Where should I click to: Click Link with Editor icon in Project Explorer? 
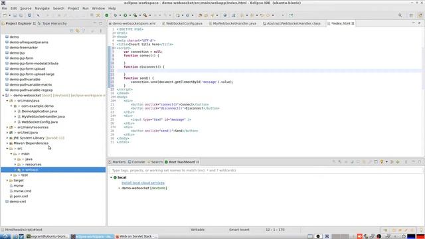78,31
